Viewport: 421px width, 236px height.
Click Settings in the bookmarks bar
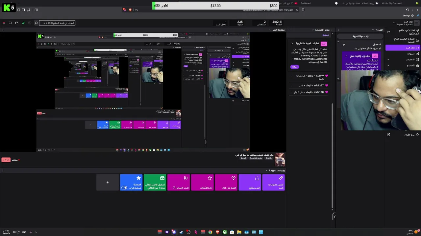coord(408,15)
